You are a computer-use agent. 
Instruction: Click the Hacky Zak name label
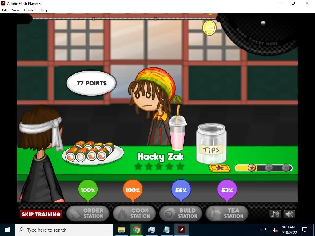point(161,157)
